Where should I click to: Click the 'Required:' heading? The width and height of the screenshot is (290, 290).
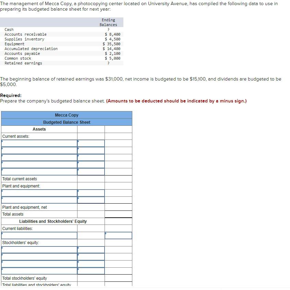pyautogui.click(x=11, y=95)
